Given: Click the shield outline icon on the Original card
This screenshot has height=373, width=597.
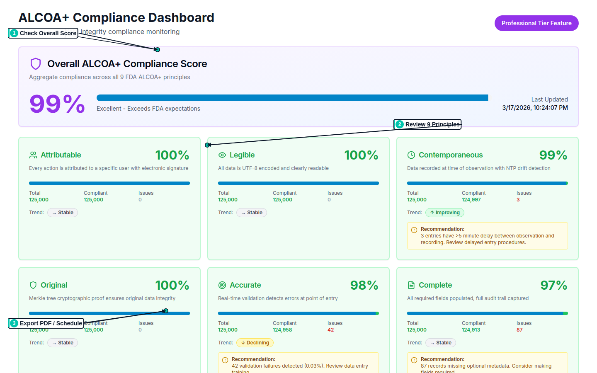Looking at the screenshot, I should 33,285.
